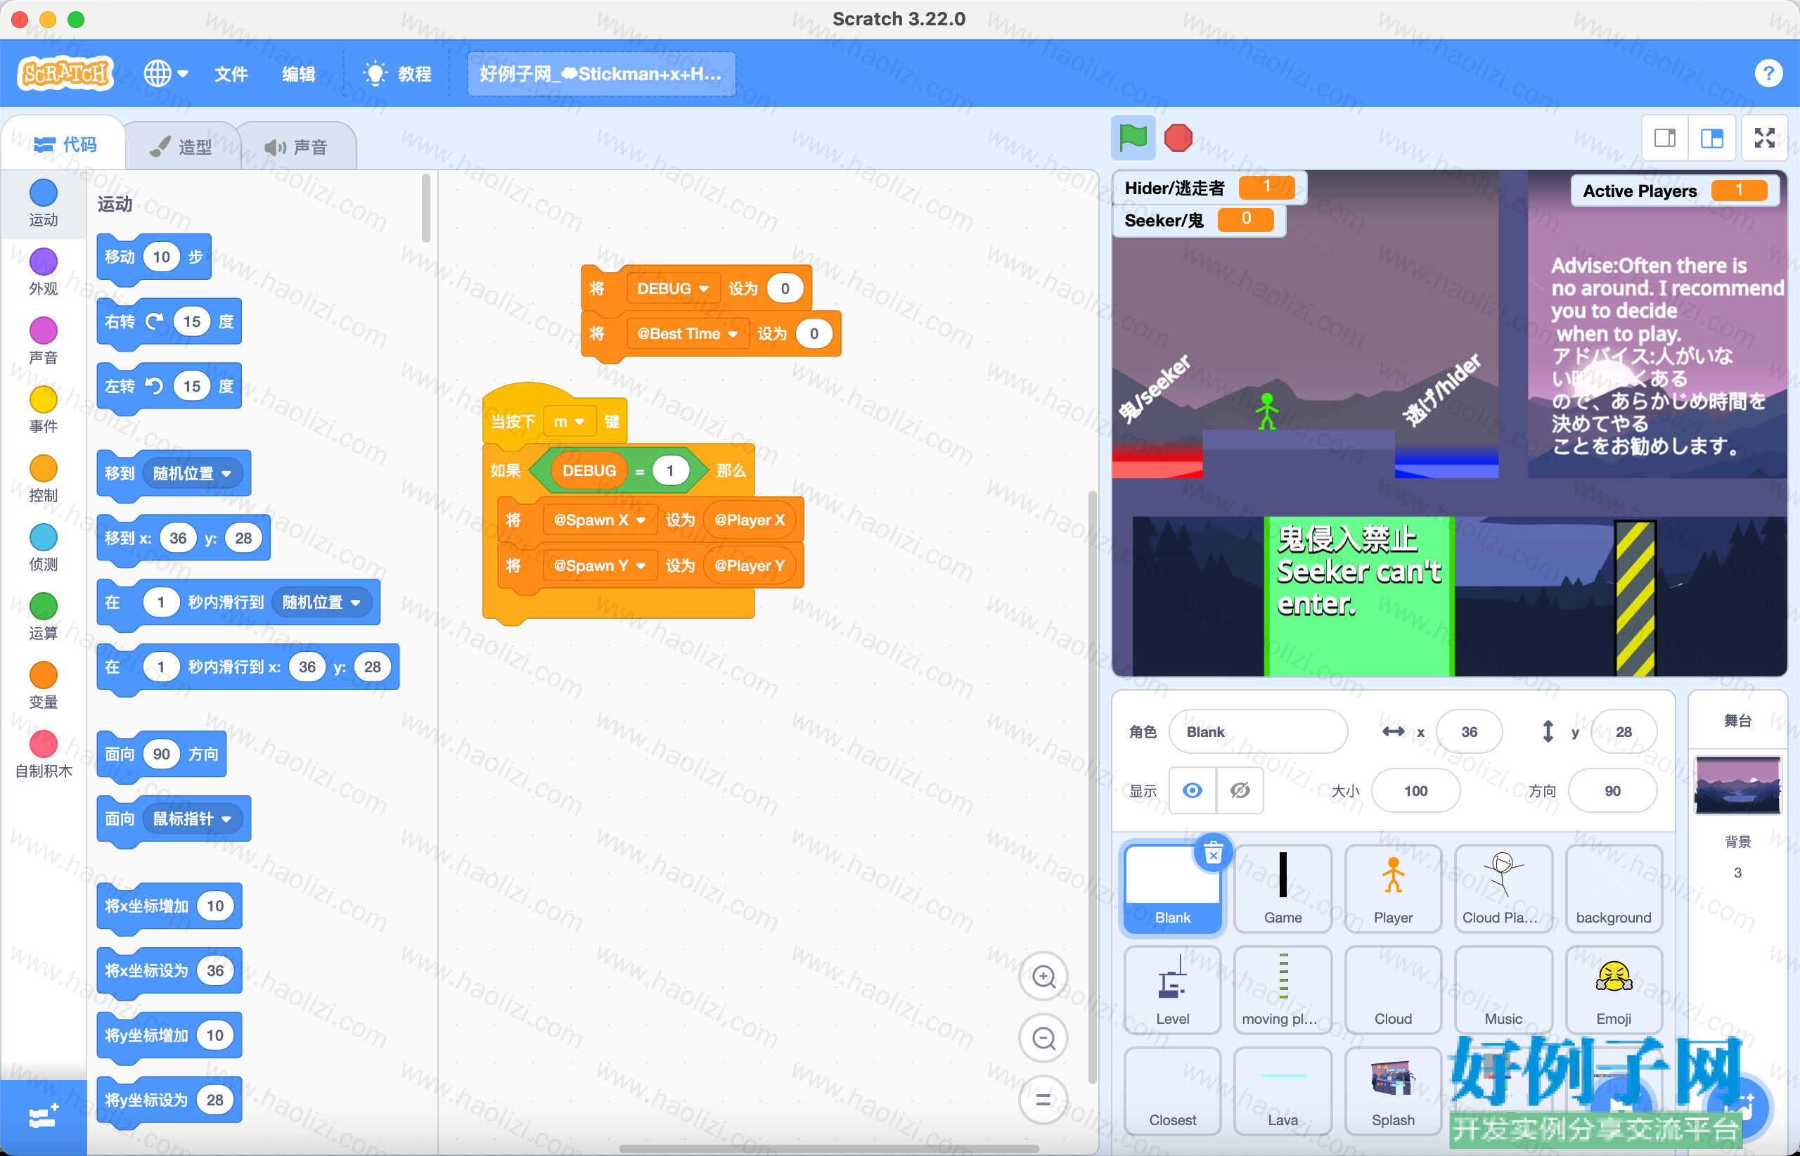Select the Game sprite thumbnail

click(1282, 889)
